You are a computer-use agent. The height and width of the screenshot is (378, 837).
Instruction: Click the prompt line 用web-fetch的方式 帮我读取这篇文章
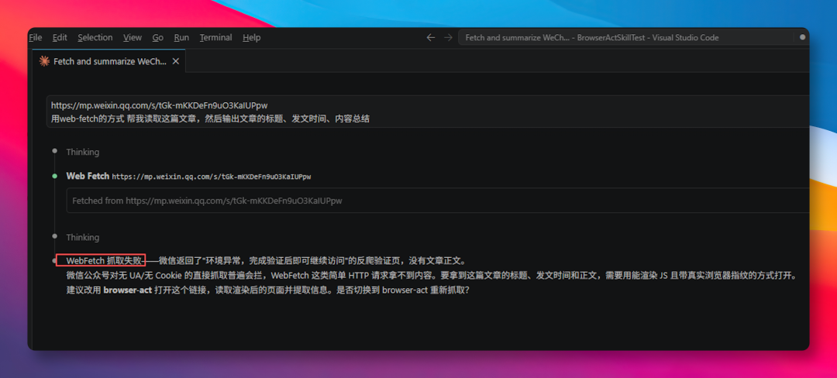(x=210, y=119)
